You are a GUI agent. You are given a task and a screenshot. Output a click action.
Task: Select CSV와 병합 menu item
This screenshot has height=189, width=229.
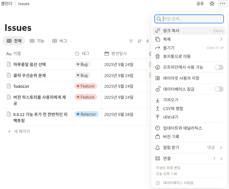pos(189,108)
